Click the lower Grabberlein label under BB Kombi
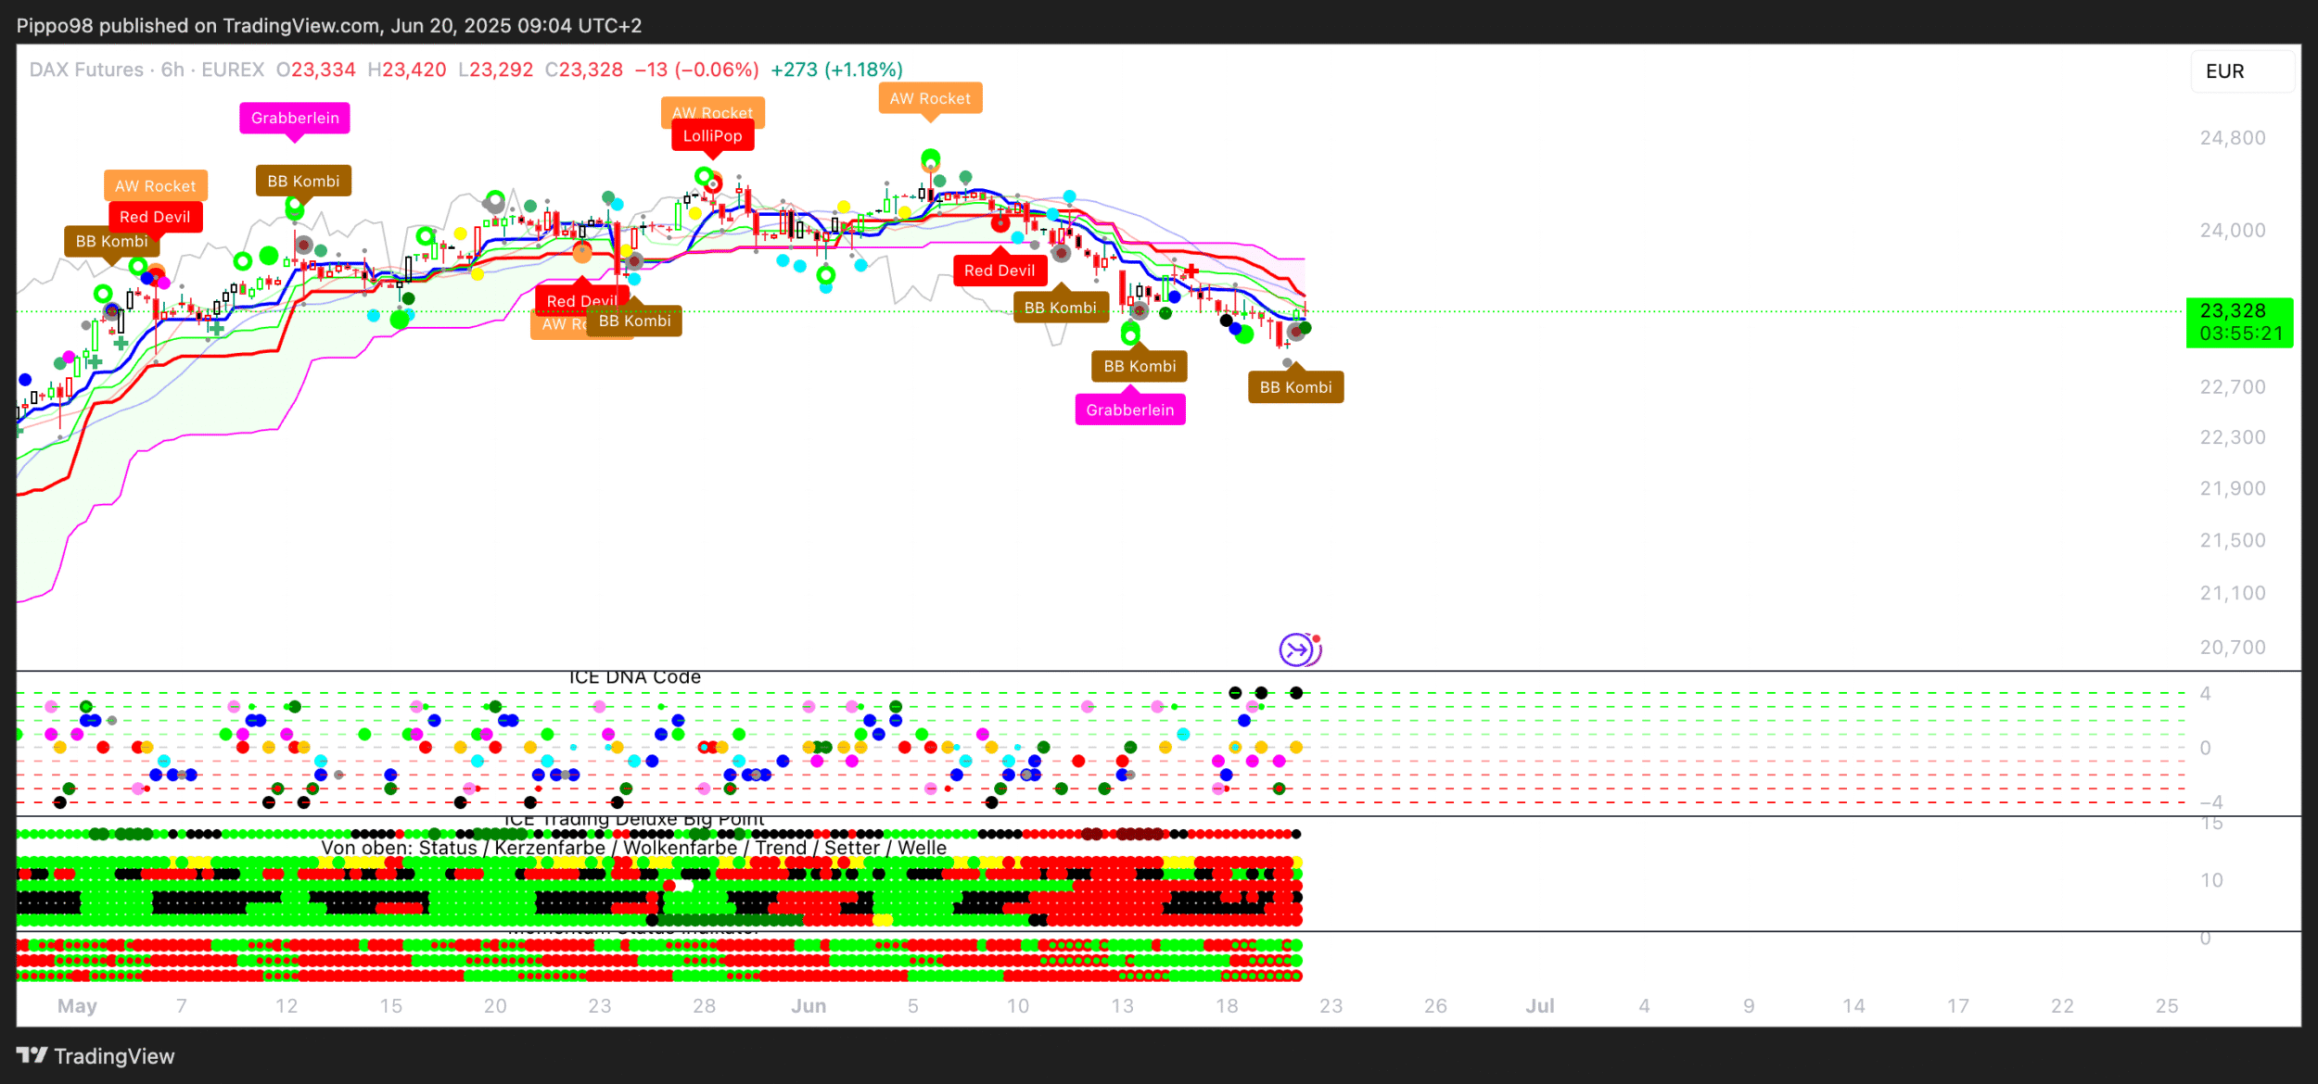The width and height of the screenshot is (2318, 1084). 1129,410
